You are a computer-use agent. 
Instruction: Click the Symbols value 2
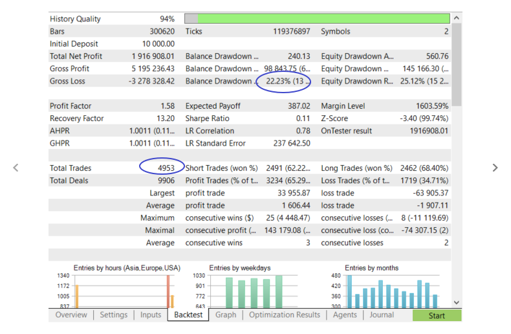[x=446, y=31]
